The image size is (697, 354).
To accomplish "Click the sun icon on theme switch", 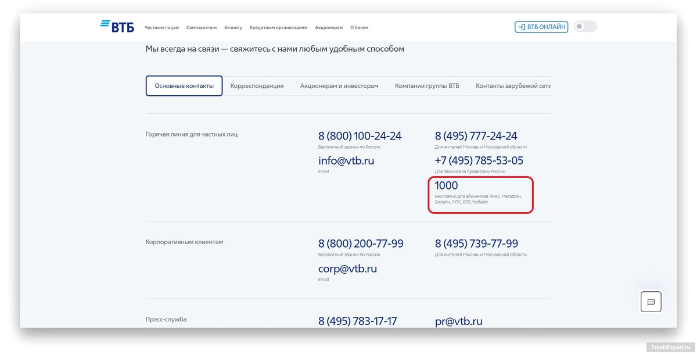I will (578, 26).
